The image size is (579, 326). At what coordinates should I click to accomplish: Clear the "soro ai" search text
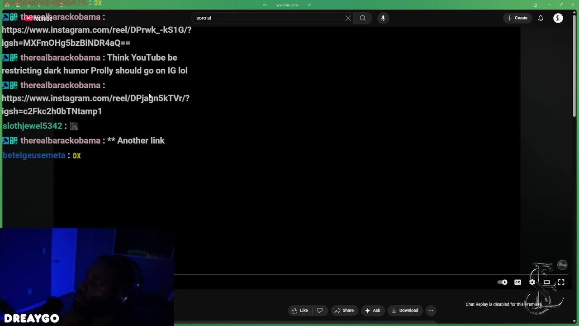[348, 18]
